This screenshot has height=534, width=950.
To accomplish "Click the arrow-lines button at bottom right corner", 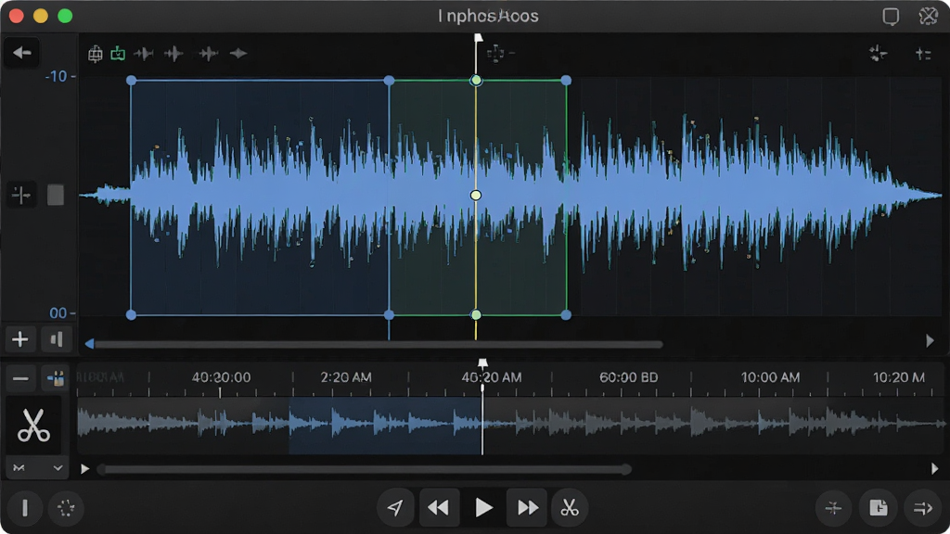I will coord(923,508).
